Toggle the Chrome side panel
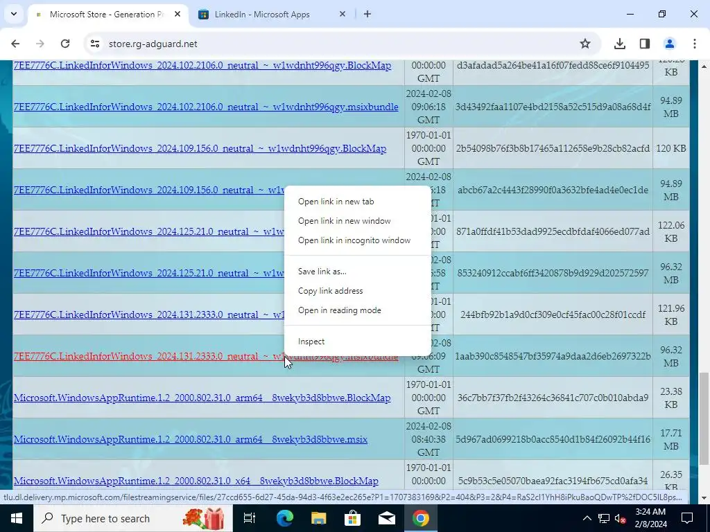 point(645,44)
